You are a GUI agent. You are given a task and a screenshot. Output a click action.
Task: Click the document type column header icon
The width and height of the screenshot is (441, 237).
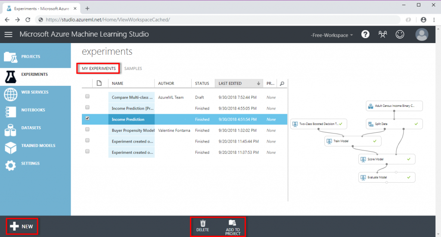pos(99,83)
